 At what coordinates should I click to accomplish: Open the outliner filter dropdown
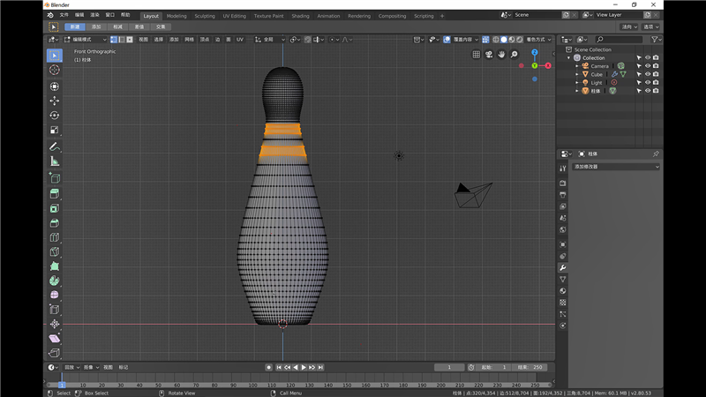point(656,40)
